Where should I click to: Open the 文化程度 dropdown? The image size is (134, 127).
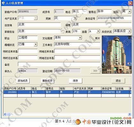(80, 38)
